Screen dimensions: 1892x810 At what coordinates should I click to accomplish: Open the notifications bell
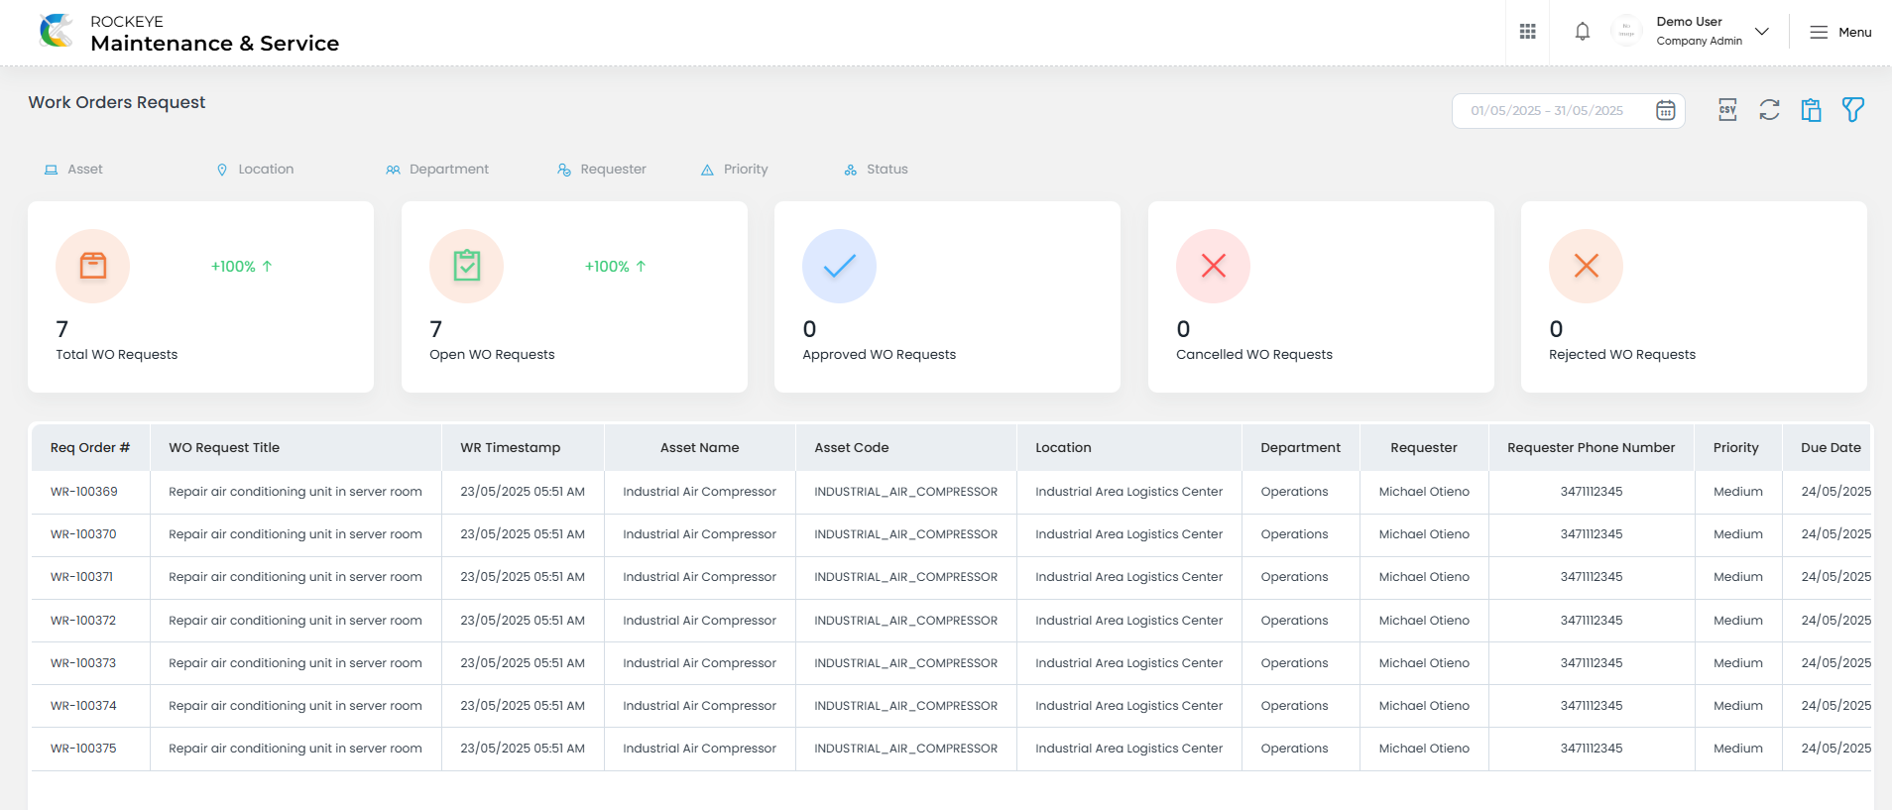point(1583,32)
